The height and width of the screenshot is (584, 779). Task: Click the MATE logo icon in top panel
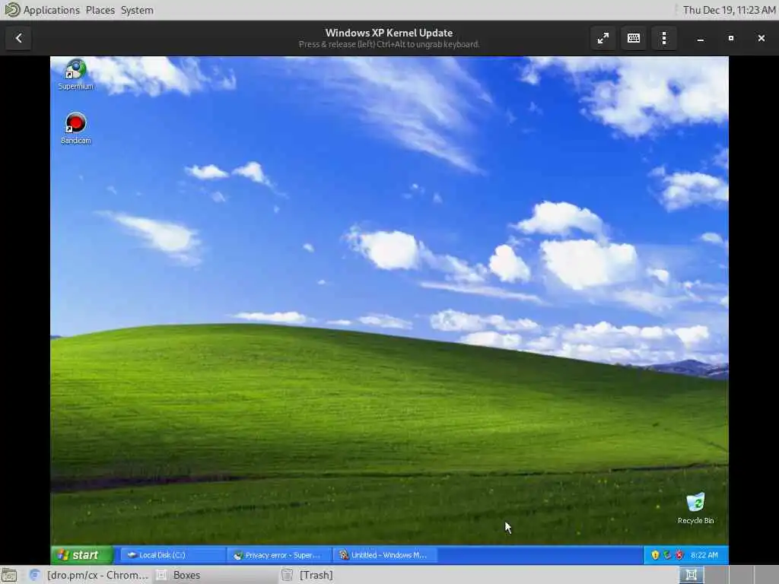[x=11, y=9]
